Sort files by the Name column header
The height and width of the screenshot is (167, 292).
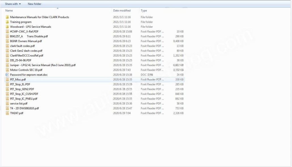click(9, 11)
